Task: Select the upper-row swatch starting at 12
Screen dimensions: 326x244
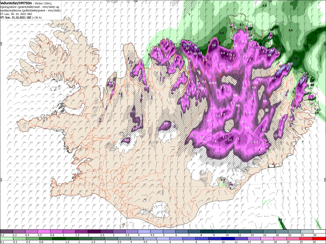Action: point(244,232)
